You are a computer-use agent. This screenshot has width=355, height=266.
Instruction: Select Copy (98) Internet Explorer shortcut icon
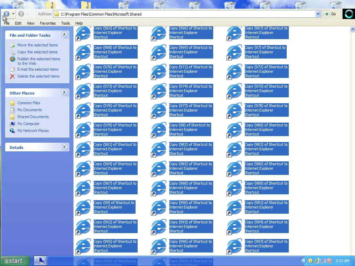click(159, 130)
